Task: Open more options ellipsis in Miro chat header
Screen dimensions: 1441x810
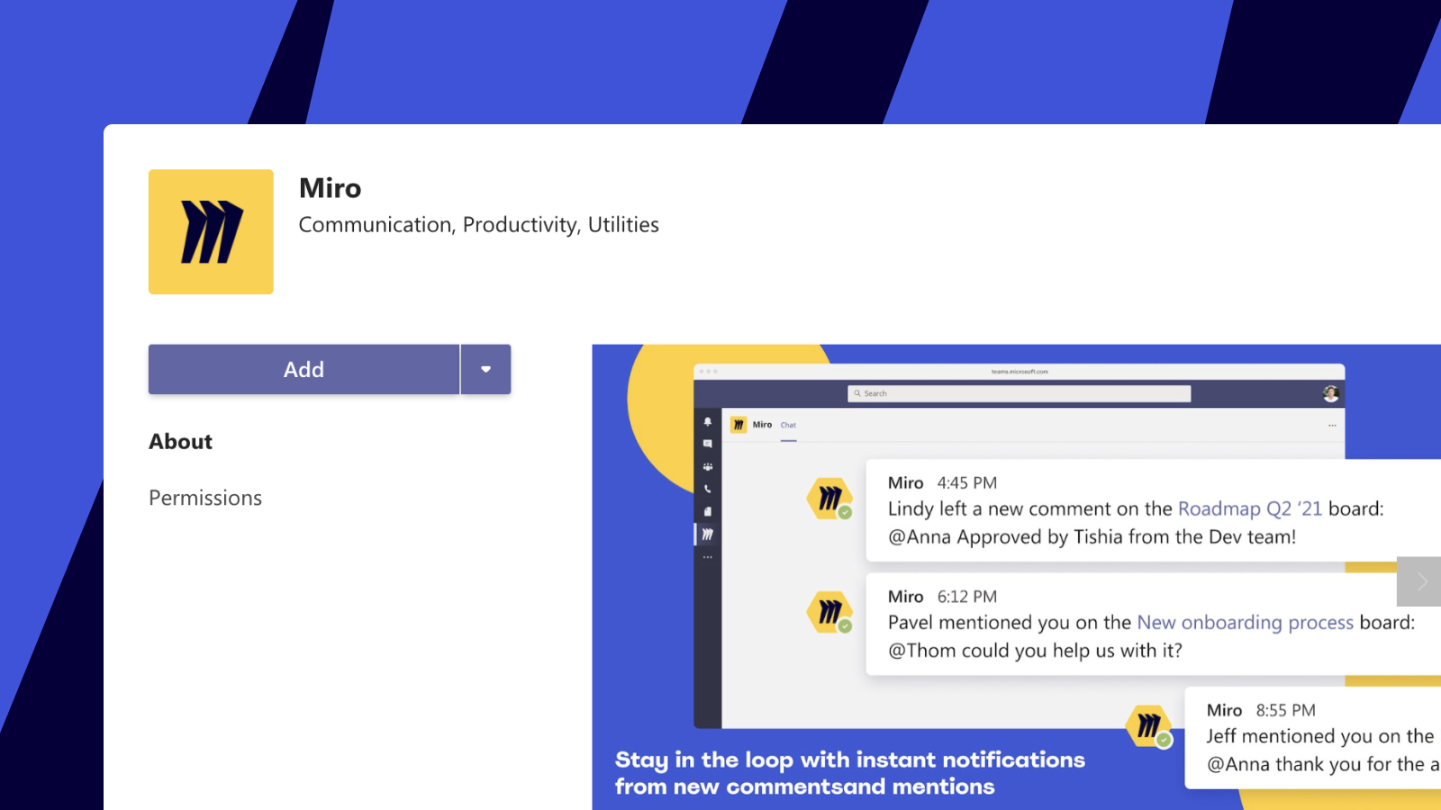Action: (1332, 425)
